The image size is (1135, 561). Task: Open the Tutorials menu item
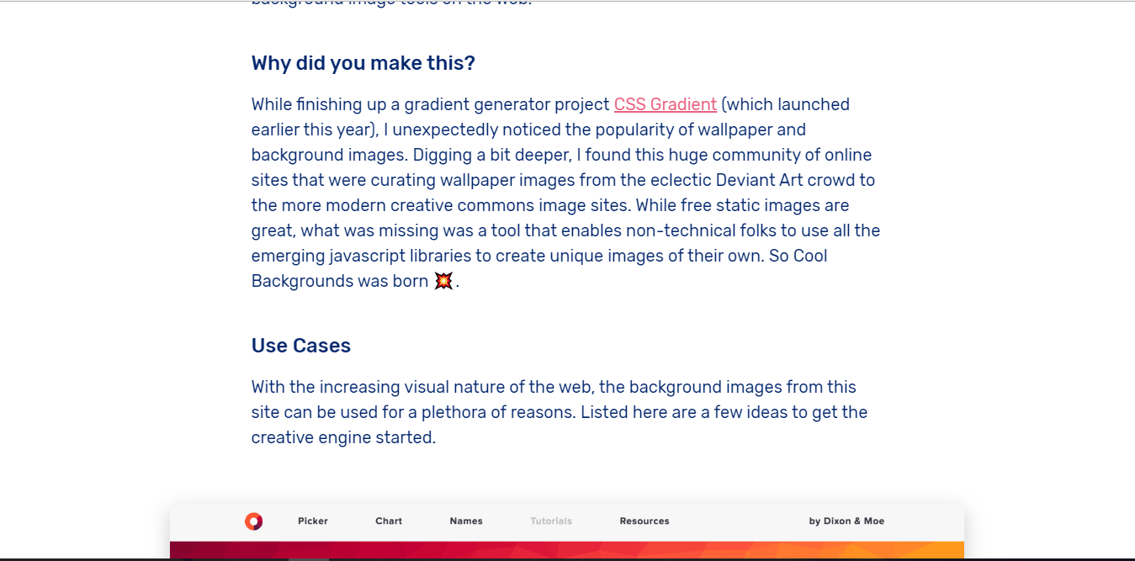(551, 521)
